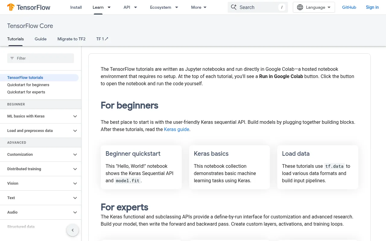Screen dimensions: 386x241
Task: Click the TensorFlow Core heading
Action: tap(30, 26)
